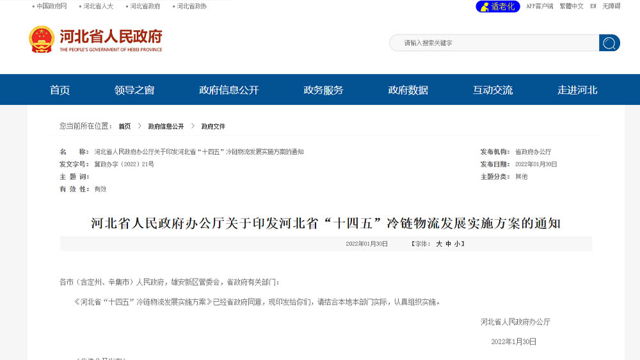The height and width of the screenshot is (360, 640).
Task: Click the national emblem logo
Action: (42, 40)
